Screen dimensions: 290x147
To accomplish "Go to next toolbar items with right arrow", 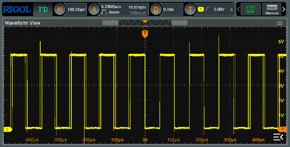I will point(284,9).
